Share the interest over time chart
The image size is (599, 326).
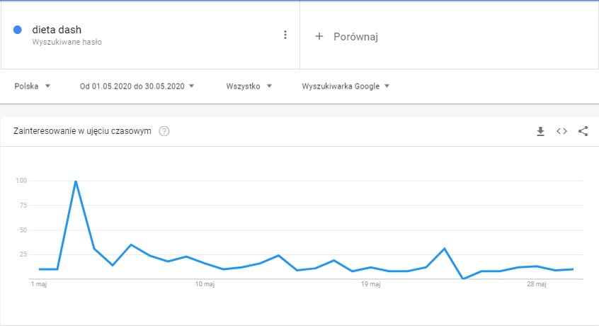coord(583,131)
